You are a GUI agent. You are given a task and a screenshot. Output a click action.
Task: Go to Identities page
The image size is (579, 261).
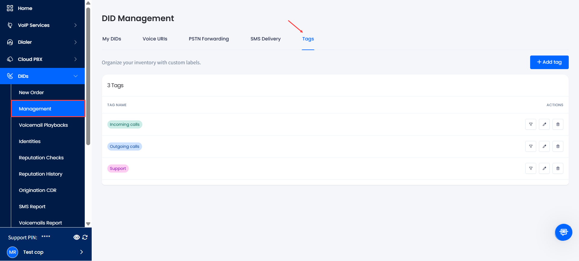30,141
